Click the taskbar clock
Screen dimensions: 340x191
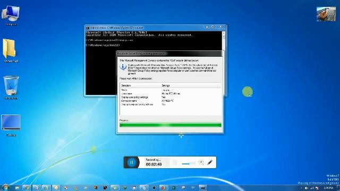click(328, 188)
